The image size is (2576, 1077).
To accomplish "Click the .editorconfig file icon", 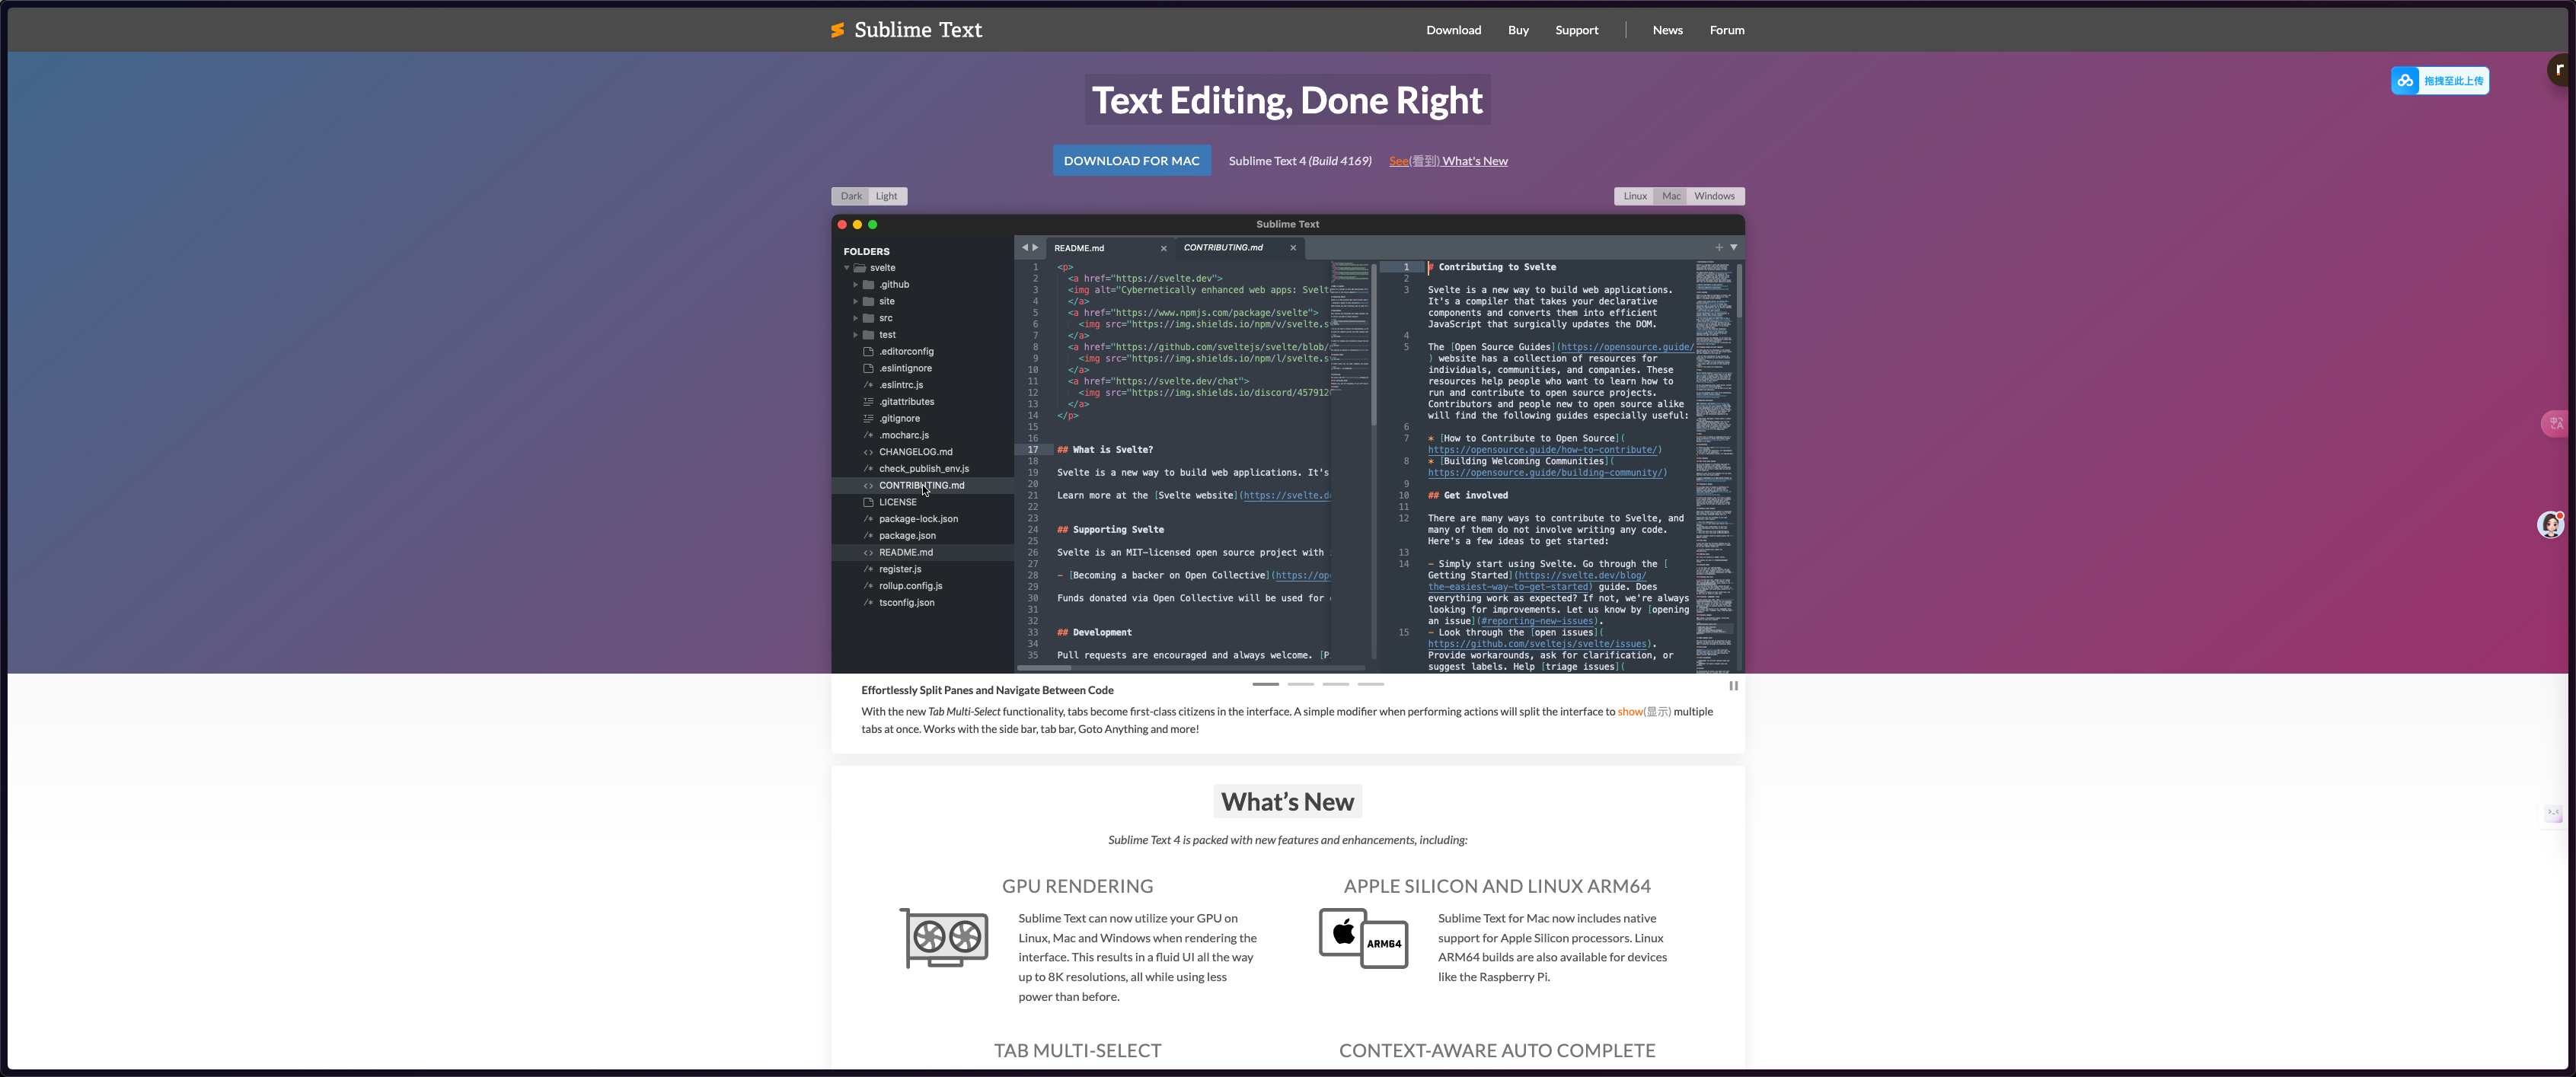I will [868, 352].
